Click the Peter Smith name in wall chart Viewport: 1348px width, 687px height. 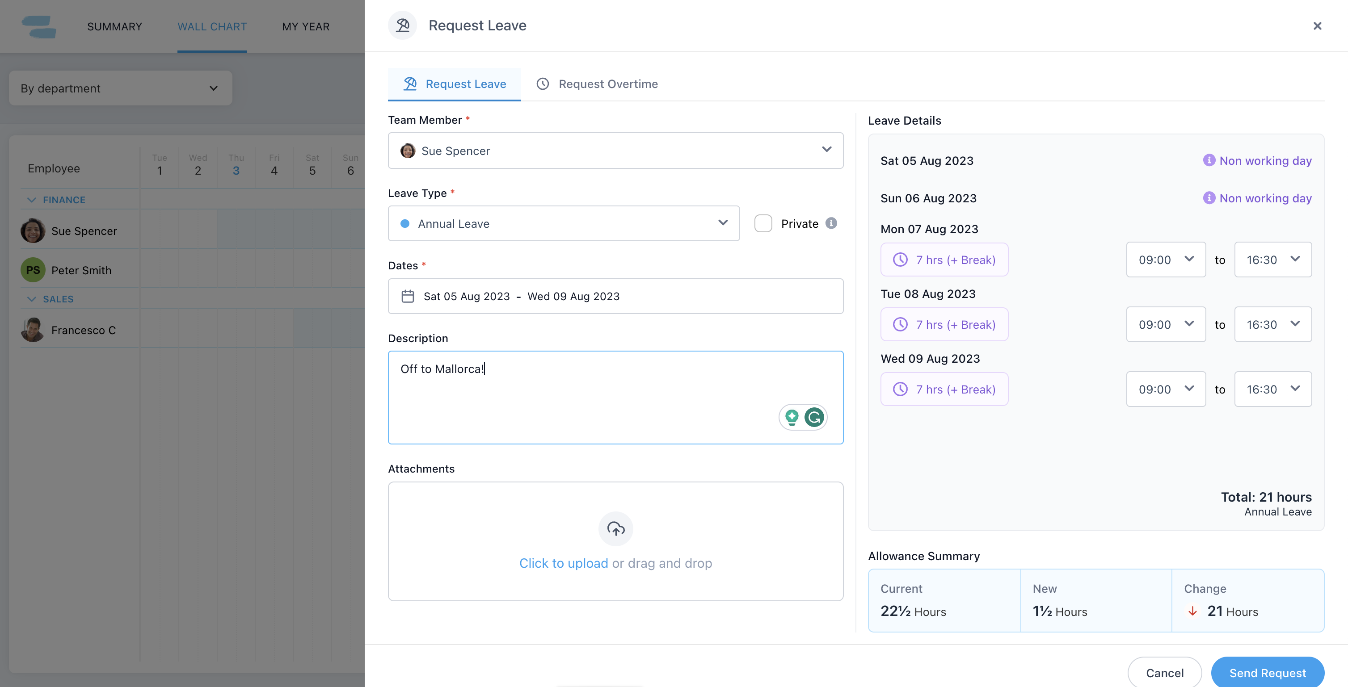pyautogui.click(x=81, y=270)
